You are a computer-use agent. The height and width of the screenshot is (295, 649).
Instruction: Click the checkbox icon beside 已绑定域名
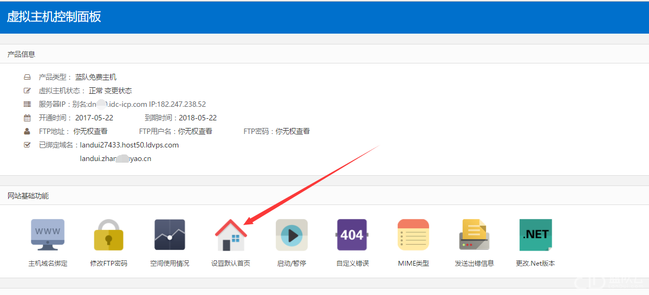(27, 145)
